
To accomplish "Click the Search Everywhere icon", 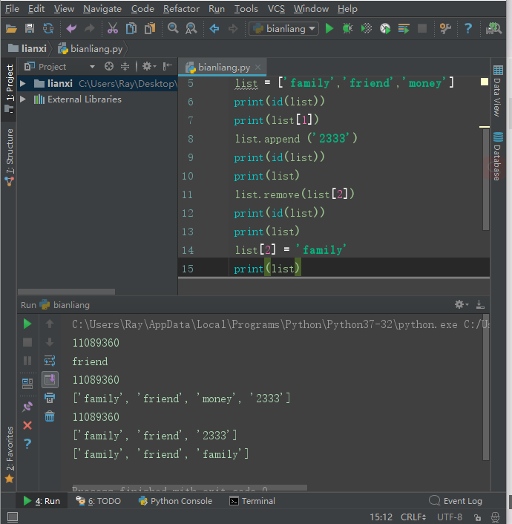I will [x=493, y=29].
